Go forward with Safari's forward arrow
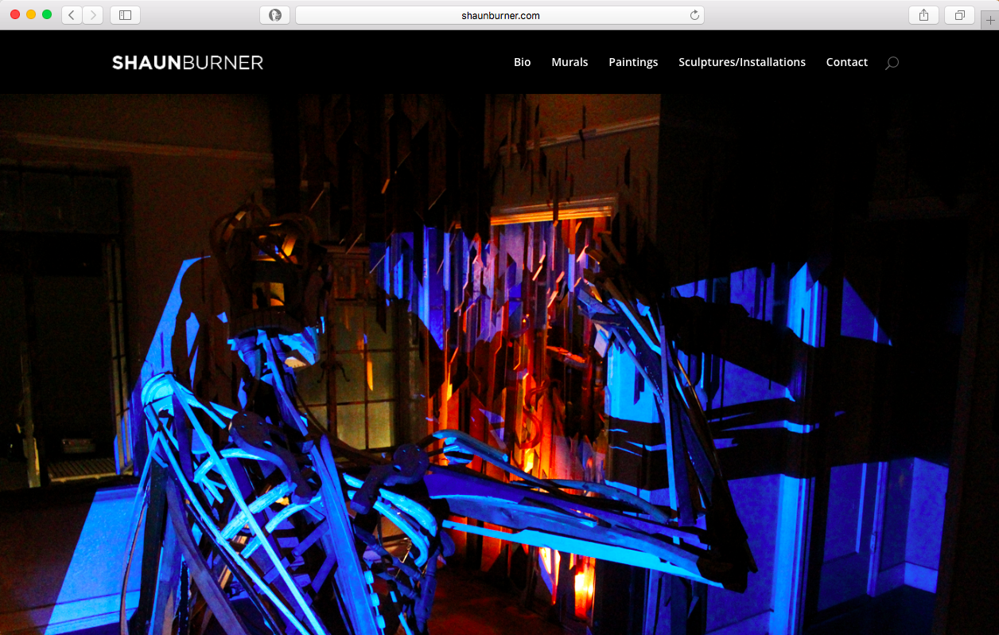999x635 pixels. tap(93, 15)
